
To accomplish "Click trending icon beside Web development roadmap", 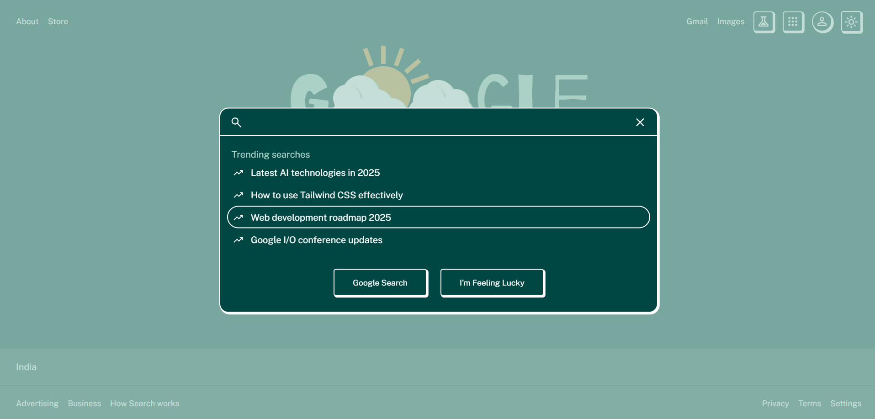I will point(239,217).
